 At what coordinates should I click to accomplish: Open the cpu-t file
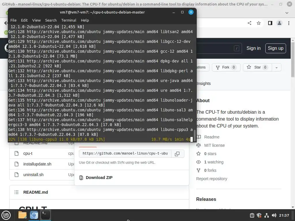click(x=28, y=153)
